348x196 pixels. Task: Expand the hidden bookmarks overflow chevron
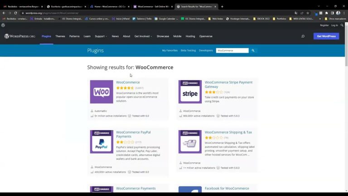coord(320,19)
